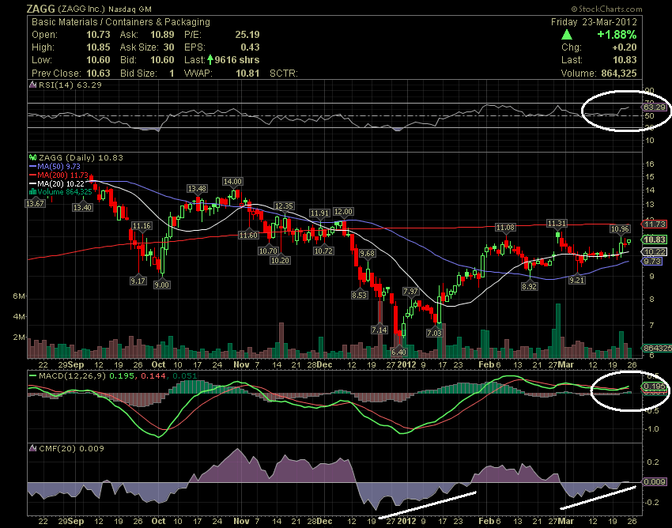Click the date Friday 23-Mar-2012

(594, 22)
